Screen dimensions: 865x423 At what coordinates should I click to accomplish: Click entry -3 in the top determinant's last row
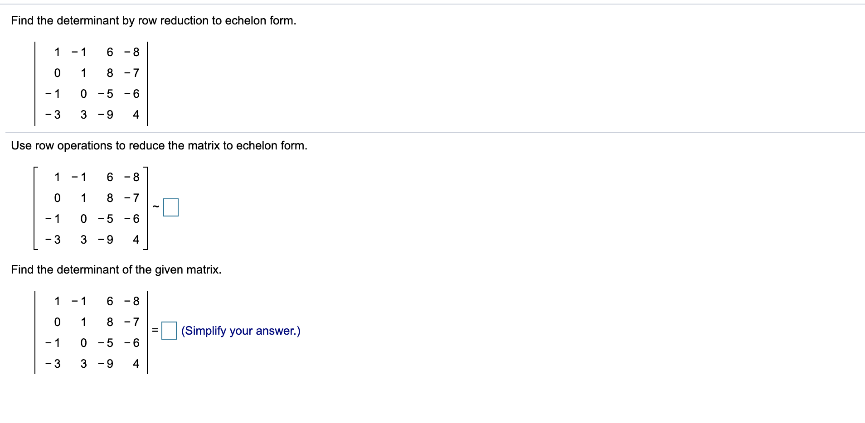(53, 115)
